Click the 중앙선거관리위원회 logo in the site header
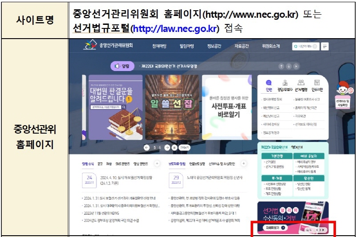Image resolution: width=356 pixels, height=237 pixels. click(x=108, y=45)
